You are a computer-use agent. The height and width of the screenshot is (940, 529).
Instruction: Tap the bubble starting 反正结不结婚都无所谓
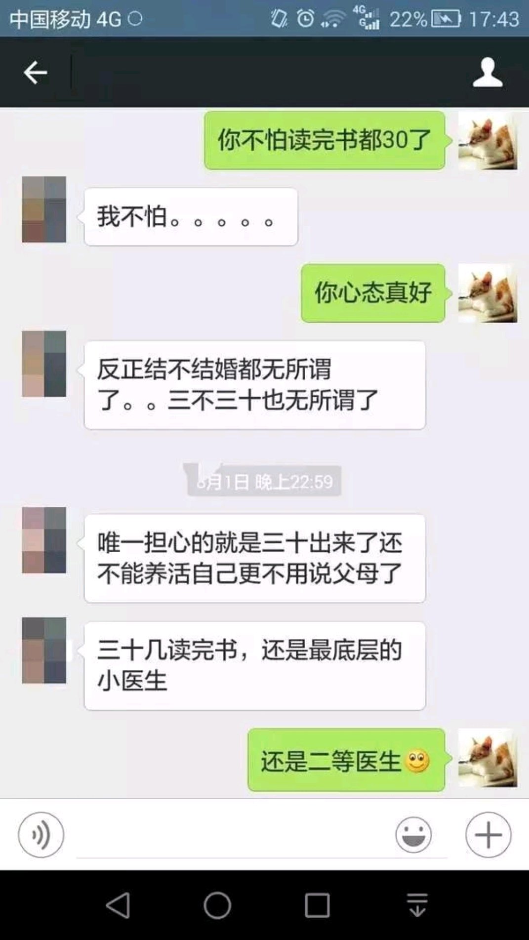coord(254,385)
